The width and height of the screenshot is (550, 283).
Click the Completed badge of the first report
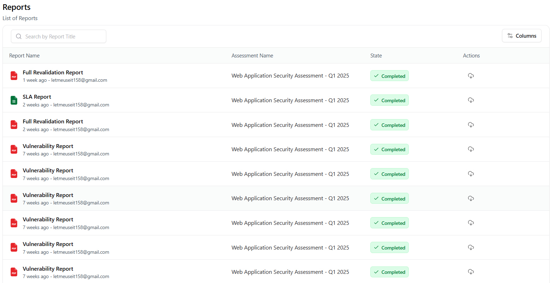pos(389,76)
